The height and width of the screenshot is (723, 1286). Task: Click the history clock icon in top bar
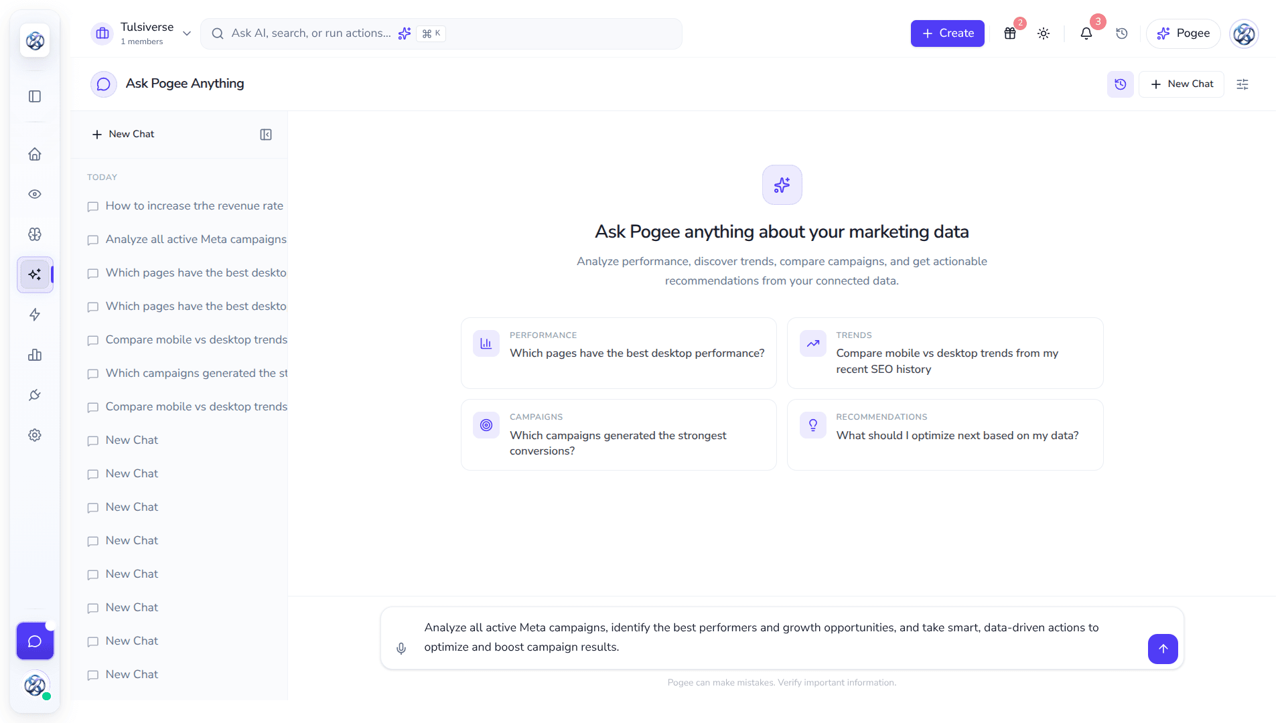[x=1122, y=33]
